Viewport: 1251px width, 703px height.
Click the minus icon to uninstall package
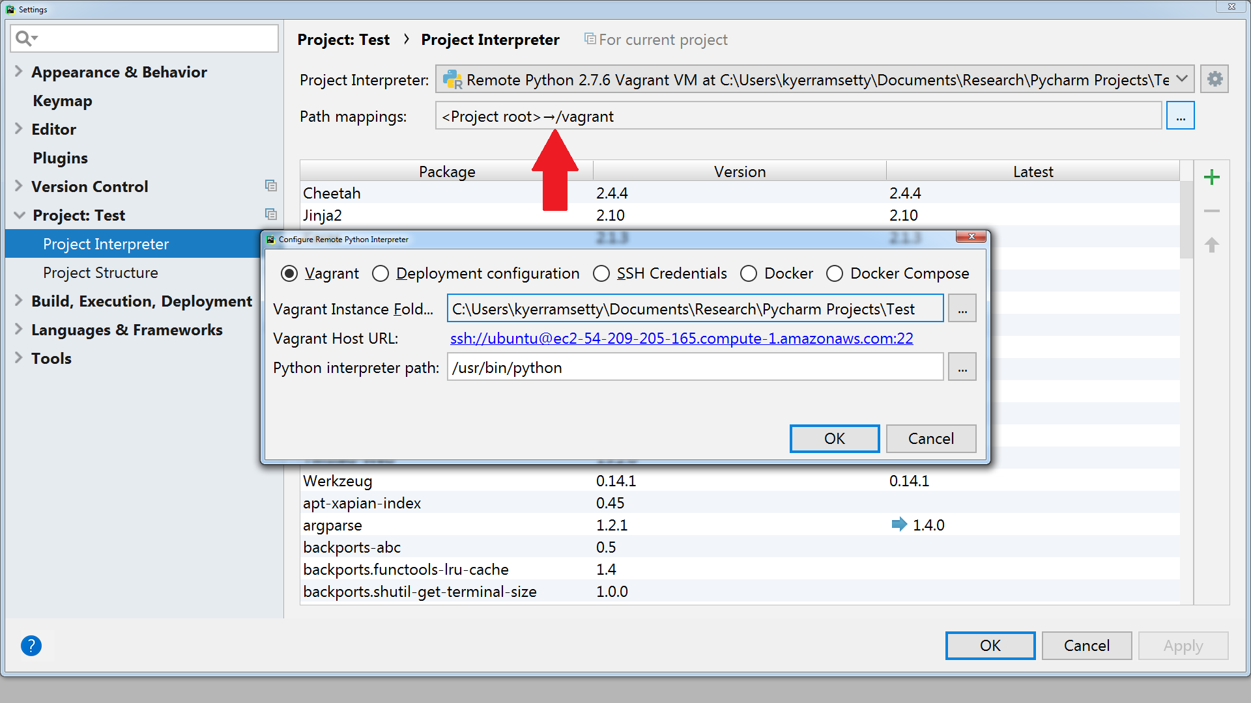tap(1212, 211)
